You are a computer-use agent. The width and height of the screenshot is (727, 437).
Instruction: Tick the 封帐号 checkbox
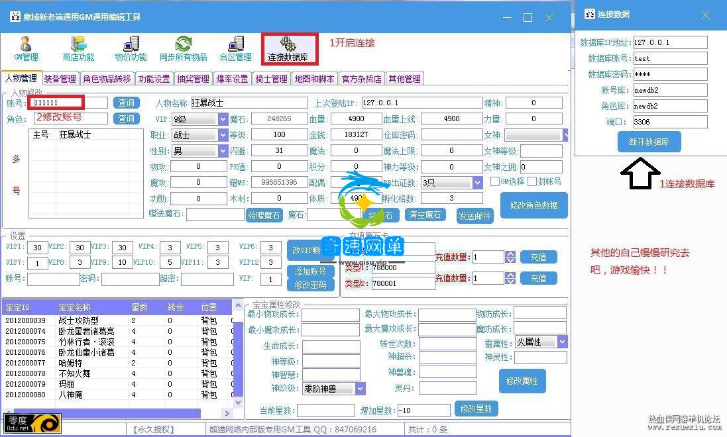click(532, 181)
